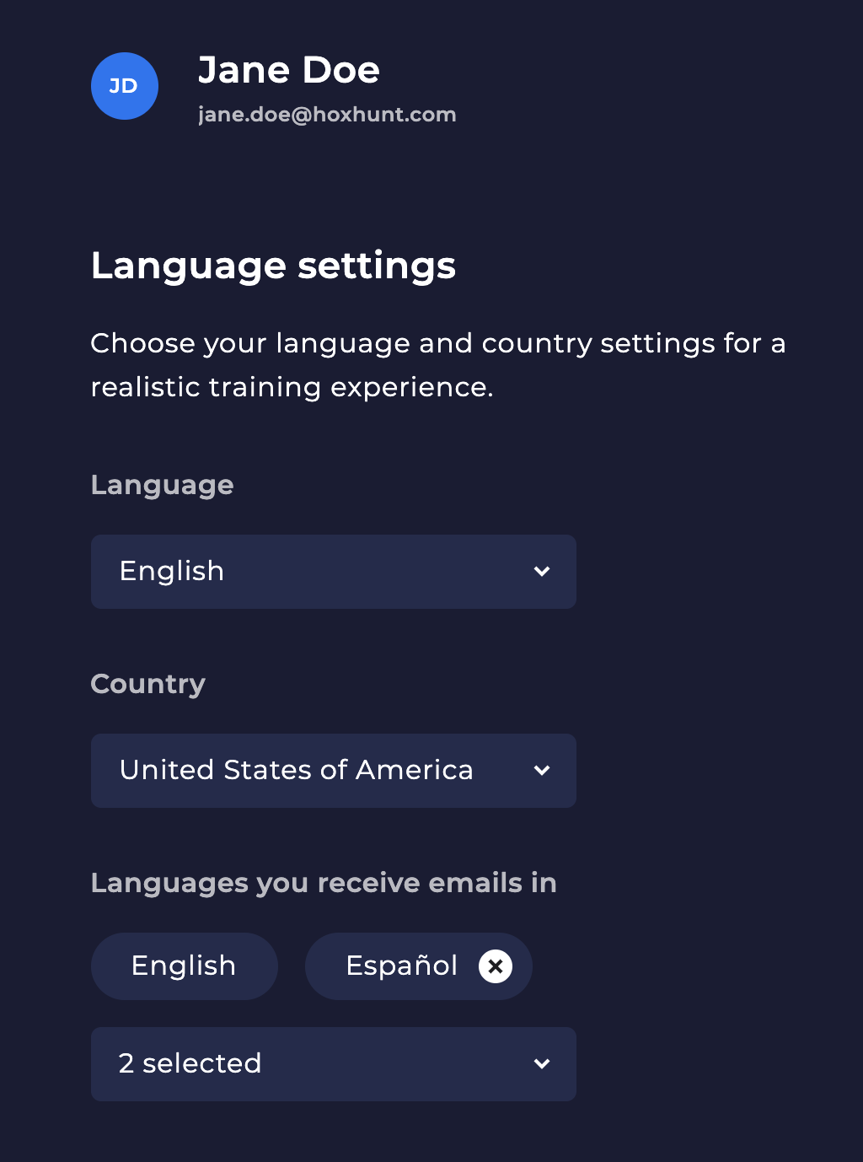Select the Español email language chip
Image resolution: width=863 pixels, height=1162 pixels.
(419, 966)
